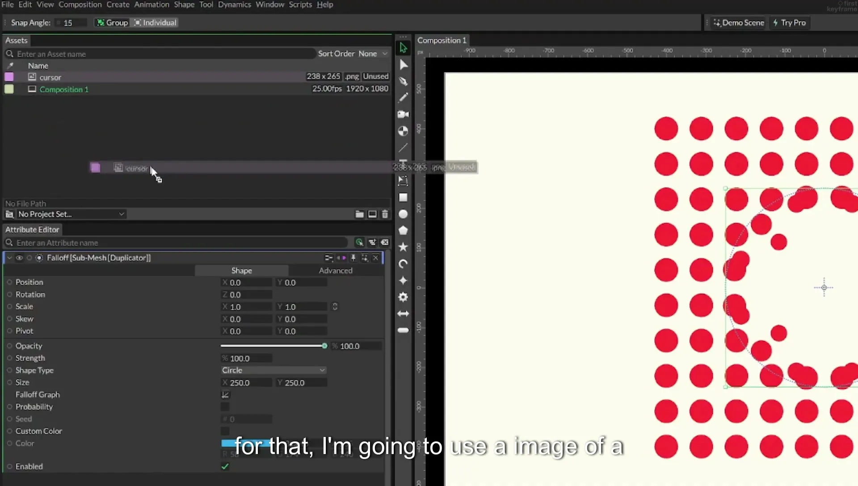Toggle Falloff layer visibility eye

click(x=19, y=258)
